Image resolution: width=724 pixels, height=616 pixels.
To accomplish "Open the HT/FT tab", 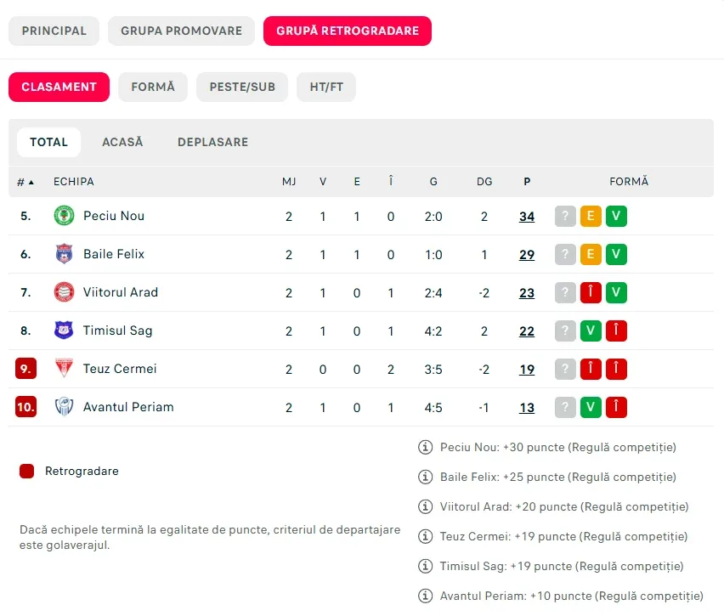I will [x=326, y=87].
